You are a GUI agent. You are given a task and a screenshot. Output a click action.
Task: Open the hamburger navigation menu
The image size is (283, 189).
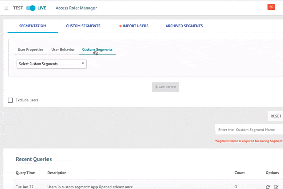pyautogui.click(x=6, y=8)
